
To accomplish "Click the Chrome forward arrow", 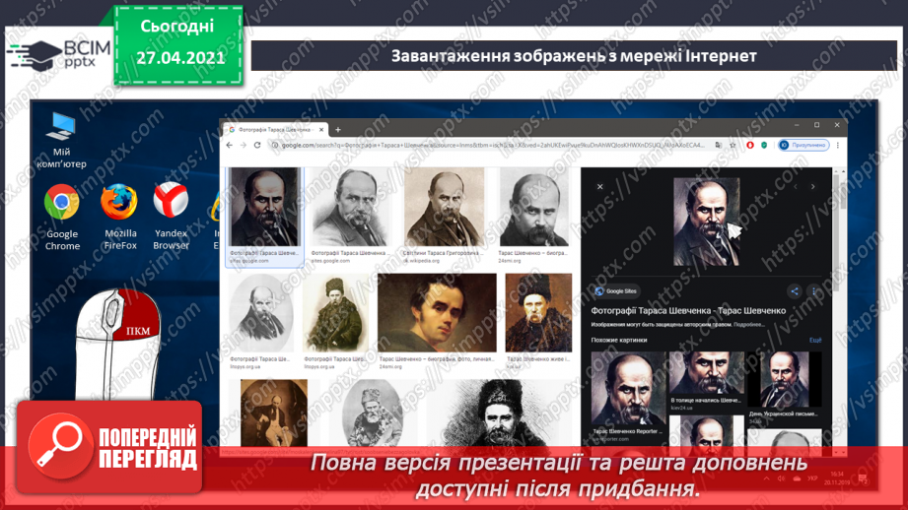I will 244,145.
